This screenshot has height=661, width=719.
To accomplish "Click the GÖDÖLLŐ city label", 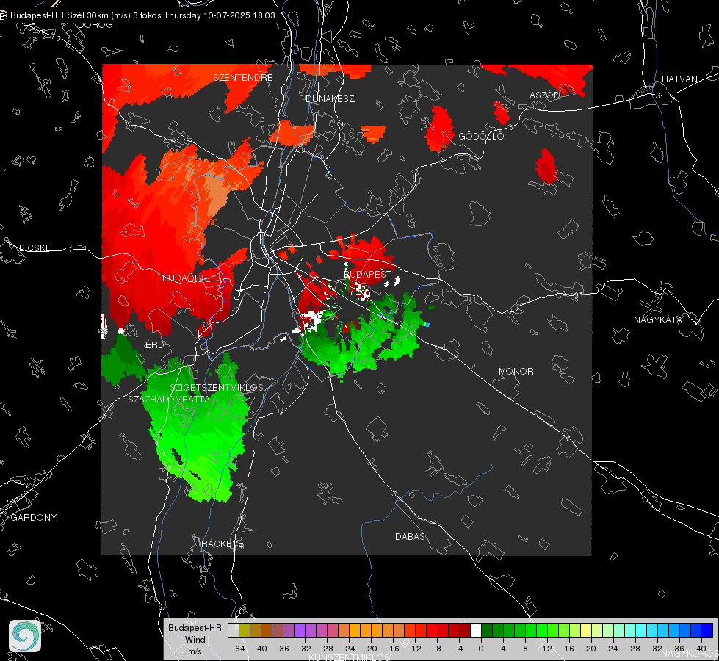I will (481, 136).
